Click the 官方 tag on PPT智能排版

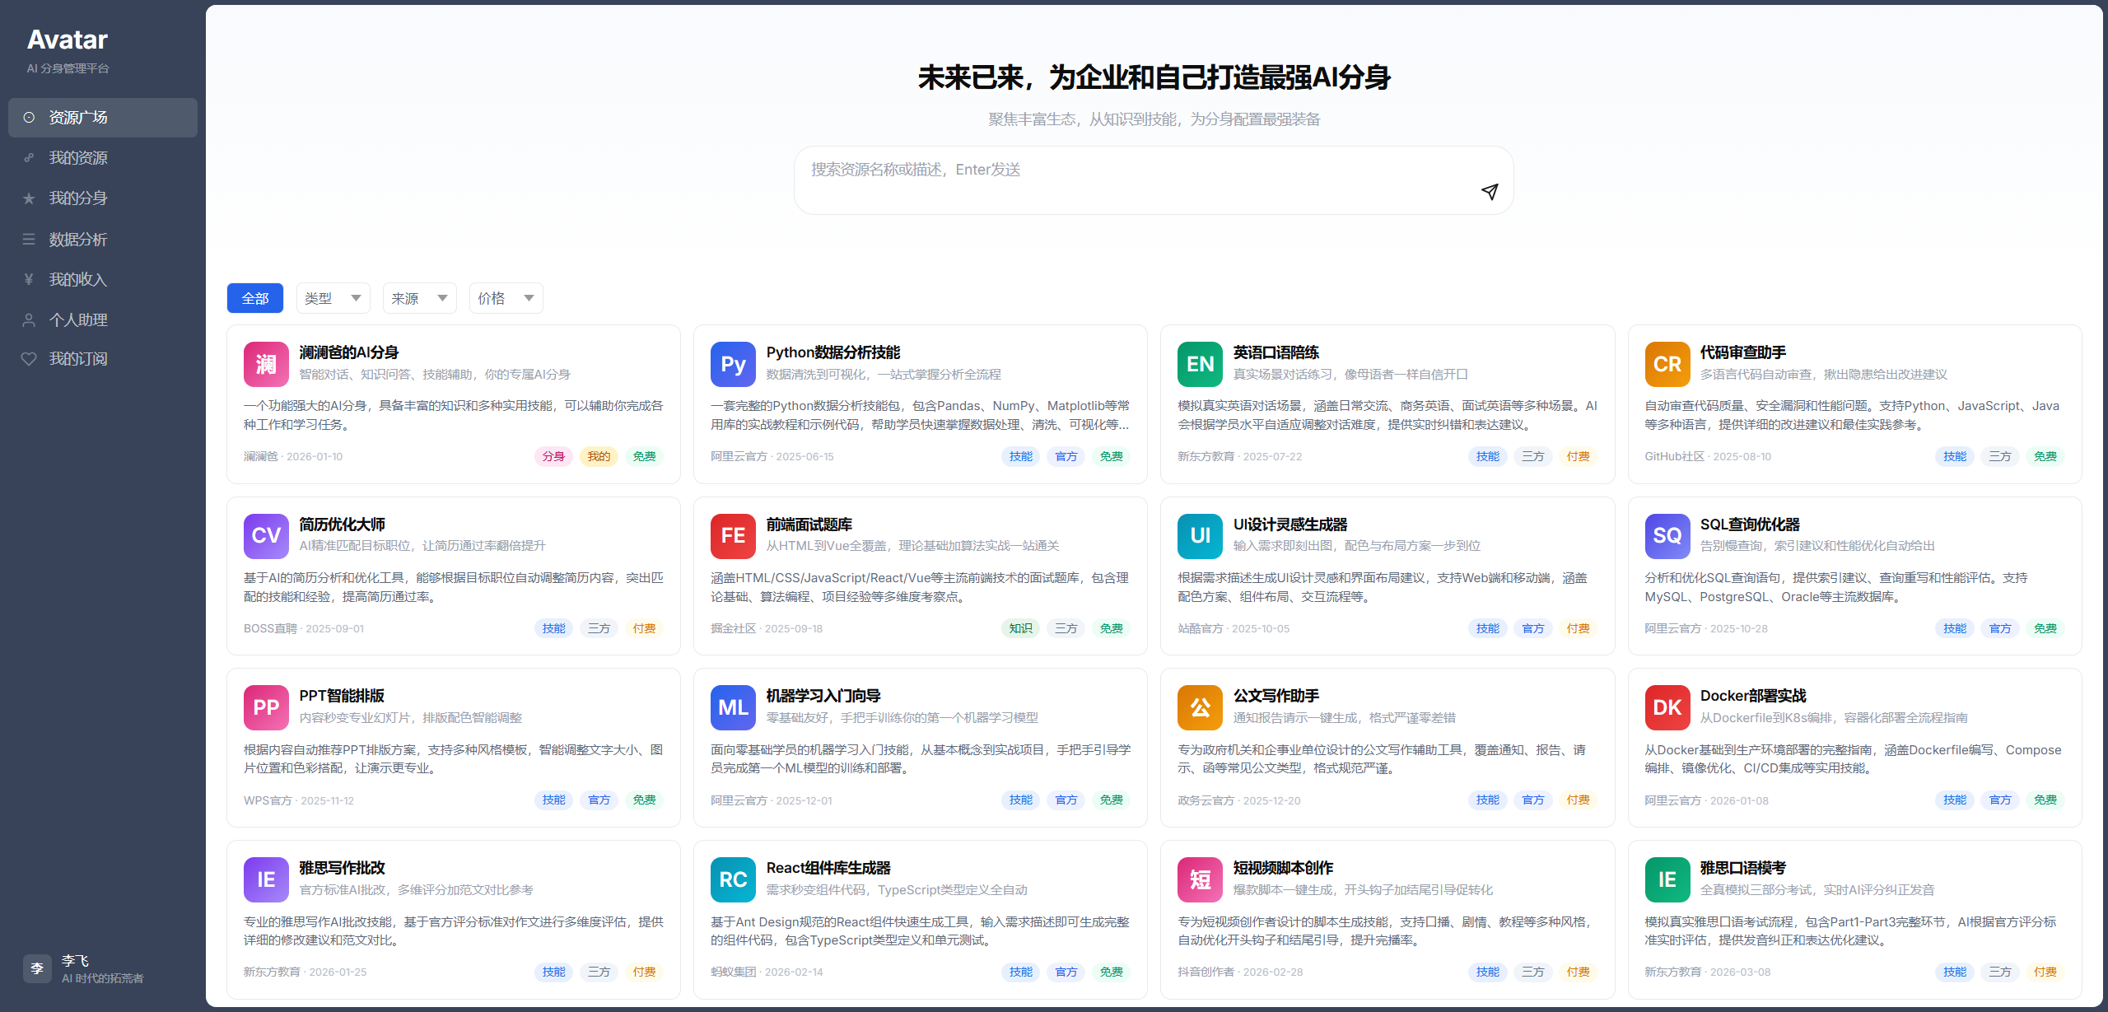(599, 800)
